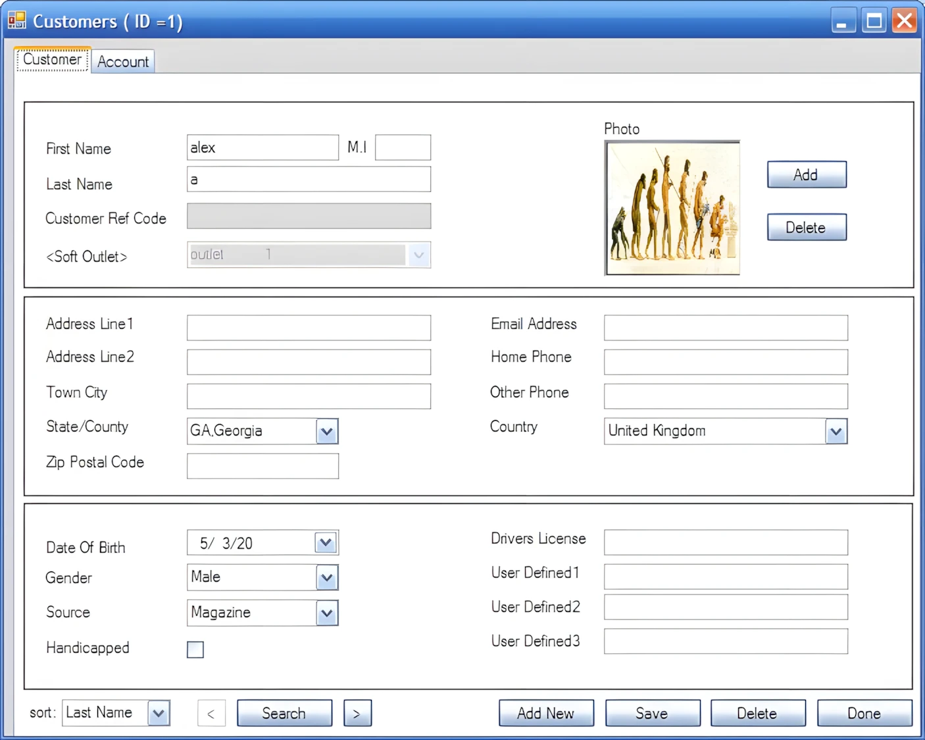Switch to the Account tab
925x740 pixels.
click(123, 62)
